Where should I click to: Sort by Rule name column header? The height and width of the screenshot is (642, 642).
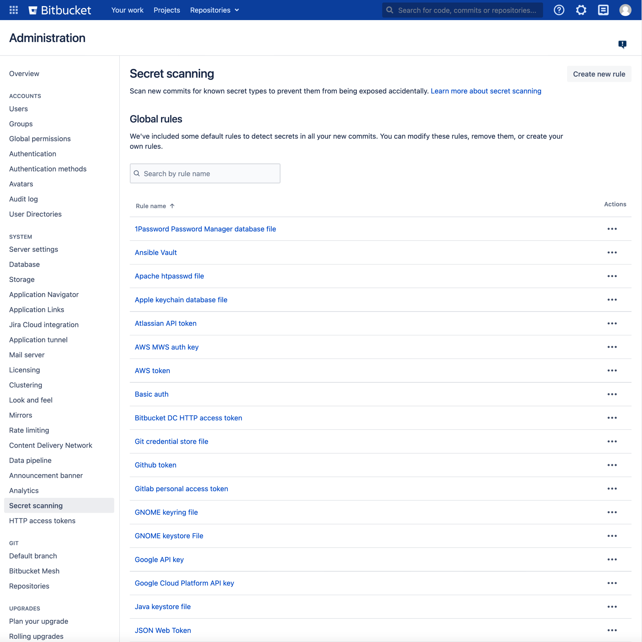pos(155,206)
